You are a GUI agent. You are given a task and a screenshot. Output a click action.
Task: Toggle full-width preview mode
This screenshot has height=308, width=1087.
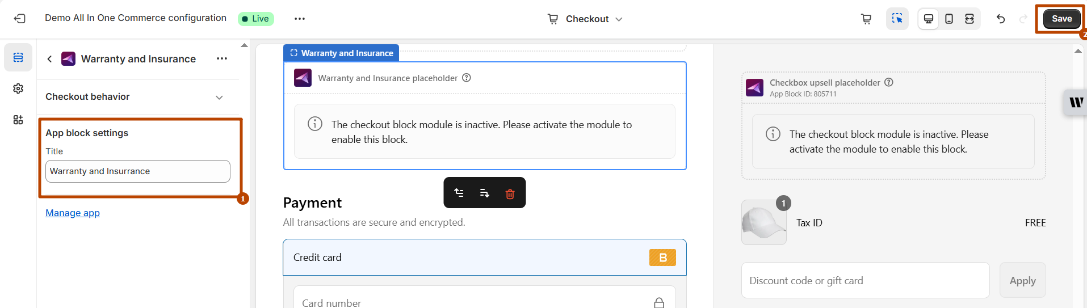[970, 19]
